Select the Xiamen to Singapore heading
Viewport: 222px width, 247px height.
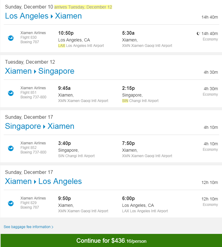(x=40, y=71)
